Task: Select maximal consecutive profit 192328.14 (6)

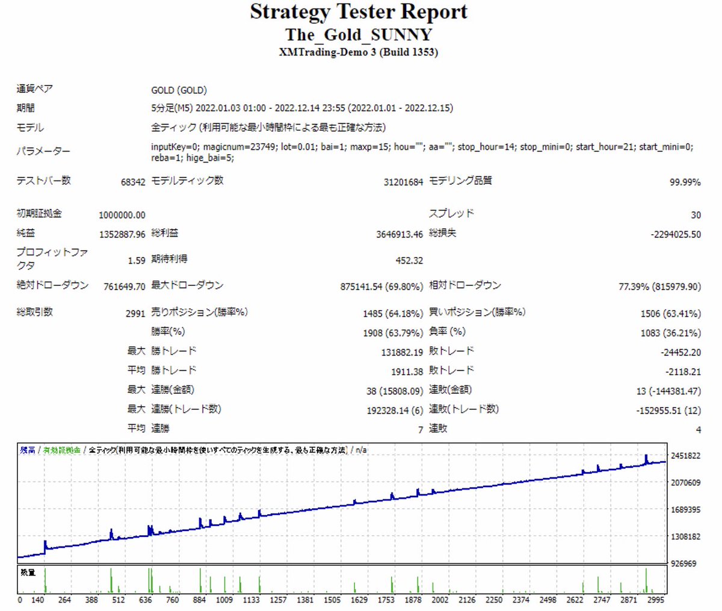Action: [x=395, y=411]
